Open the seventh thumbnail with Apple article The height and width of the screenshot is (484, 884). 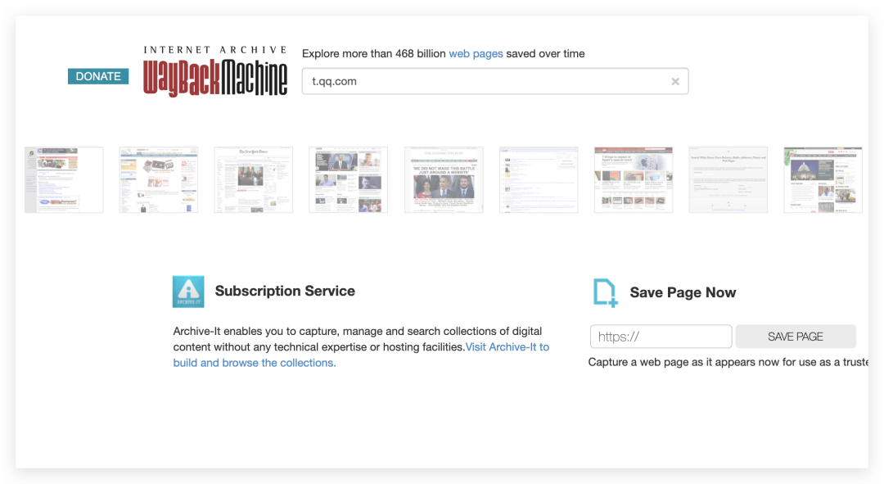click(x=633, y=180)
